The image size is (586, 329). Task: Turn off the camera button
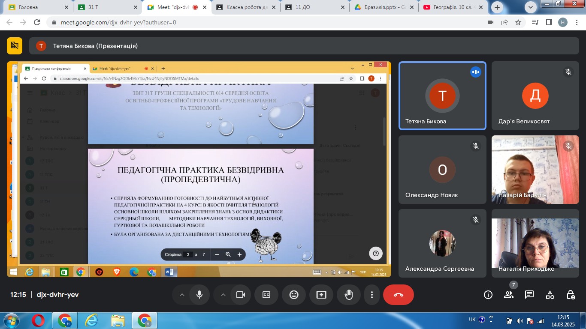[x=240, y=295]
